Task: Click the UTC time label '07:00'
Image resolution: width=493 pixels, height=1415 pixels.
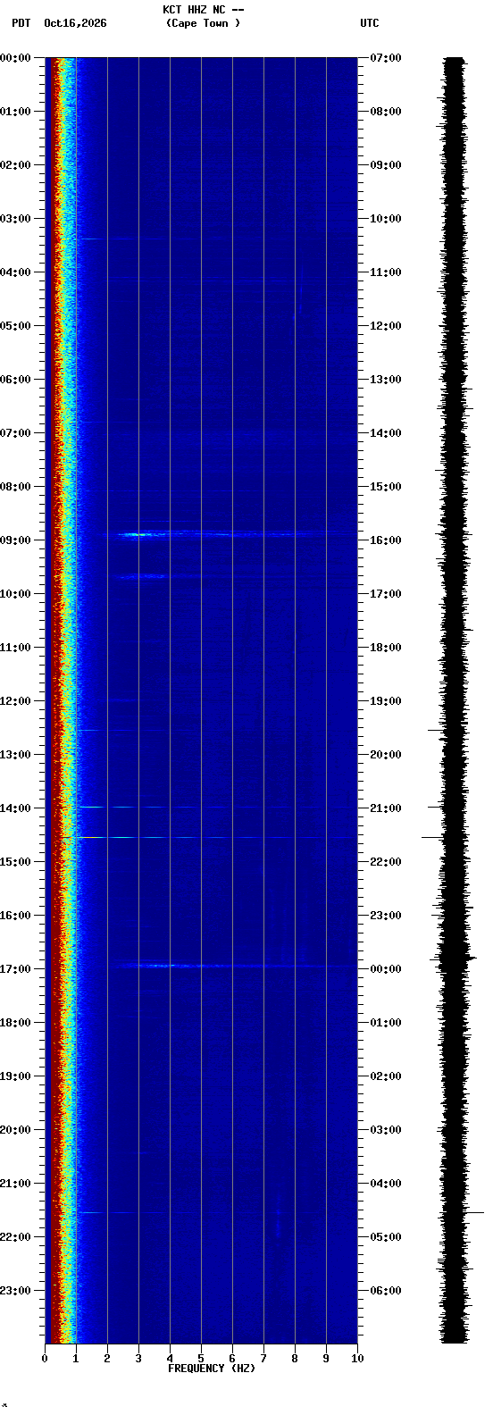Action: 386,58
